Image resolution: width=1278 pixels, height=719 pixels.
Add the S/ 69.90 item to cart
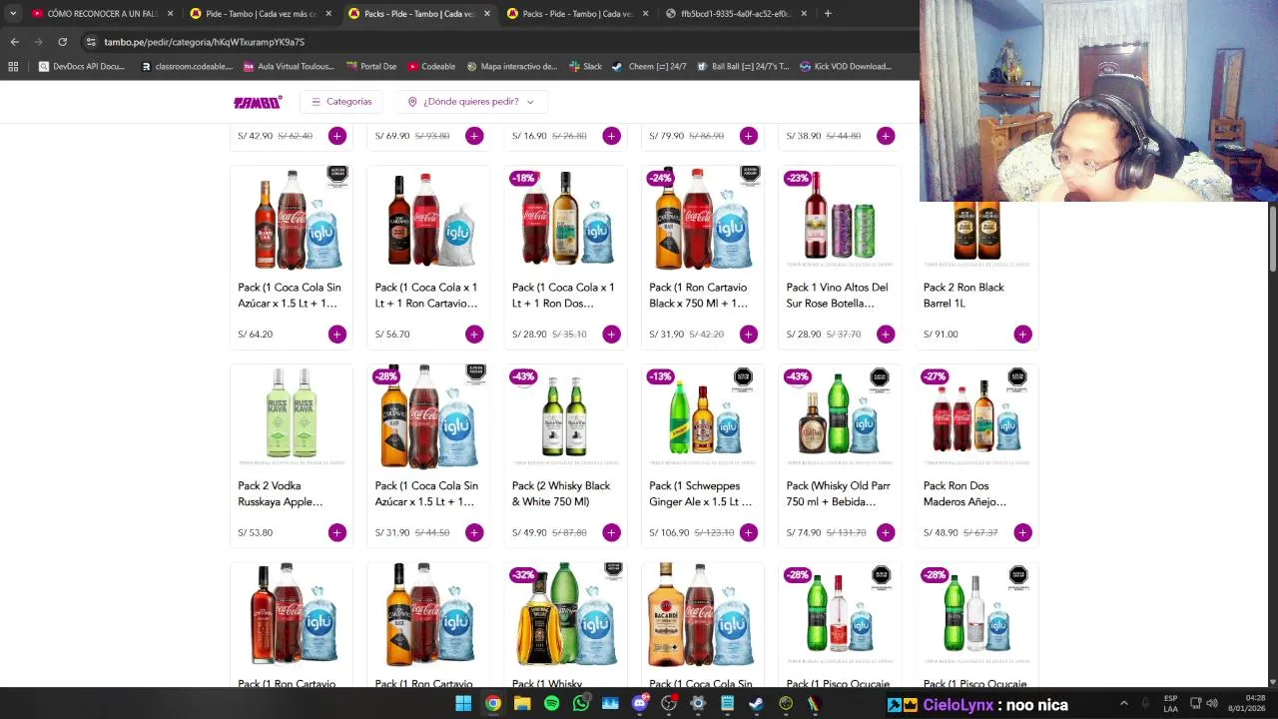[474, 136]
